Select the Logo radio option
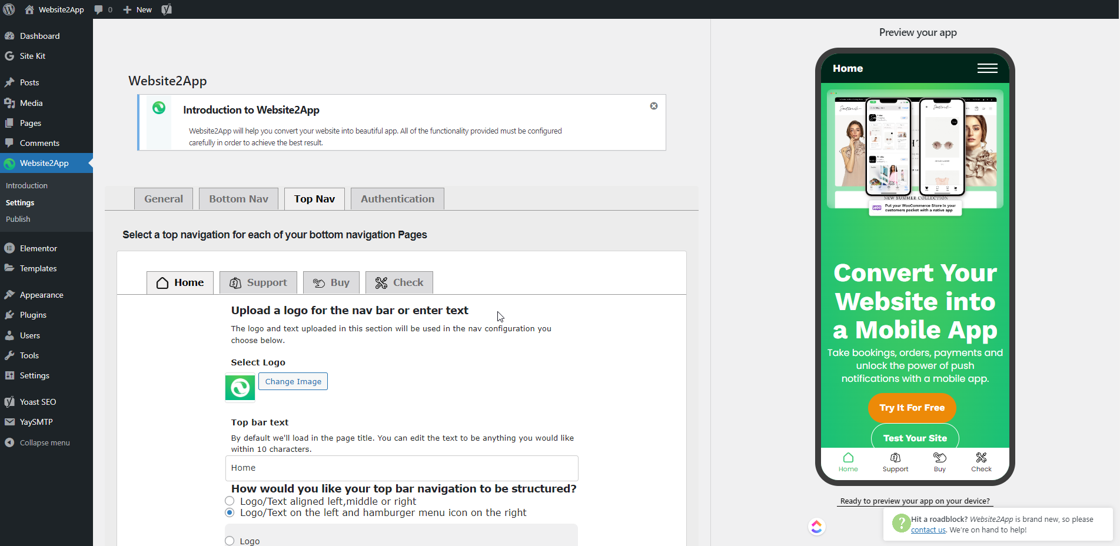Image resolution: width=1120 pixels, height=546 pixels. point(230,541)
